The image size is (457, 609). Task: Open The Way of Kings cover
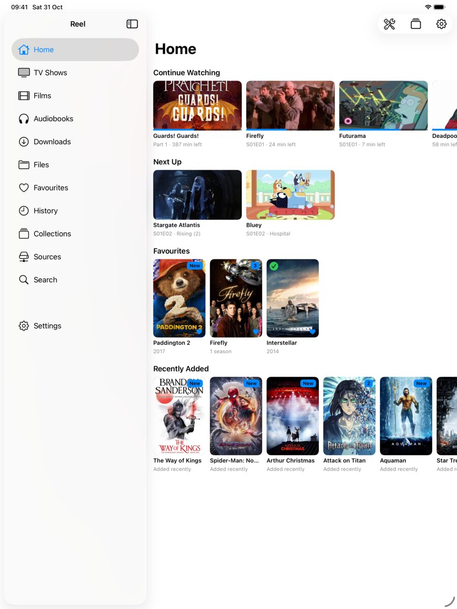pos(179,416)
